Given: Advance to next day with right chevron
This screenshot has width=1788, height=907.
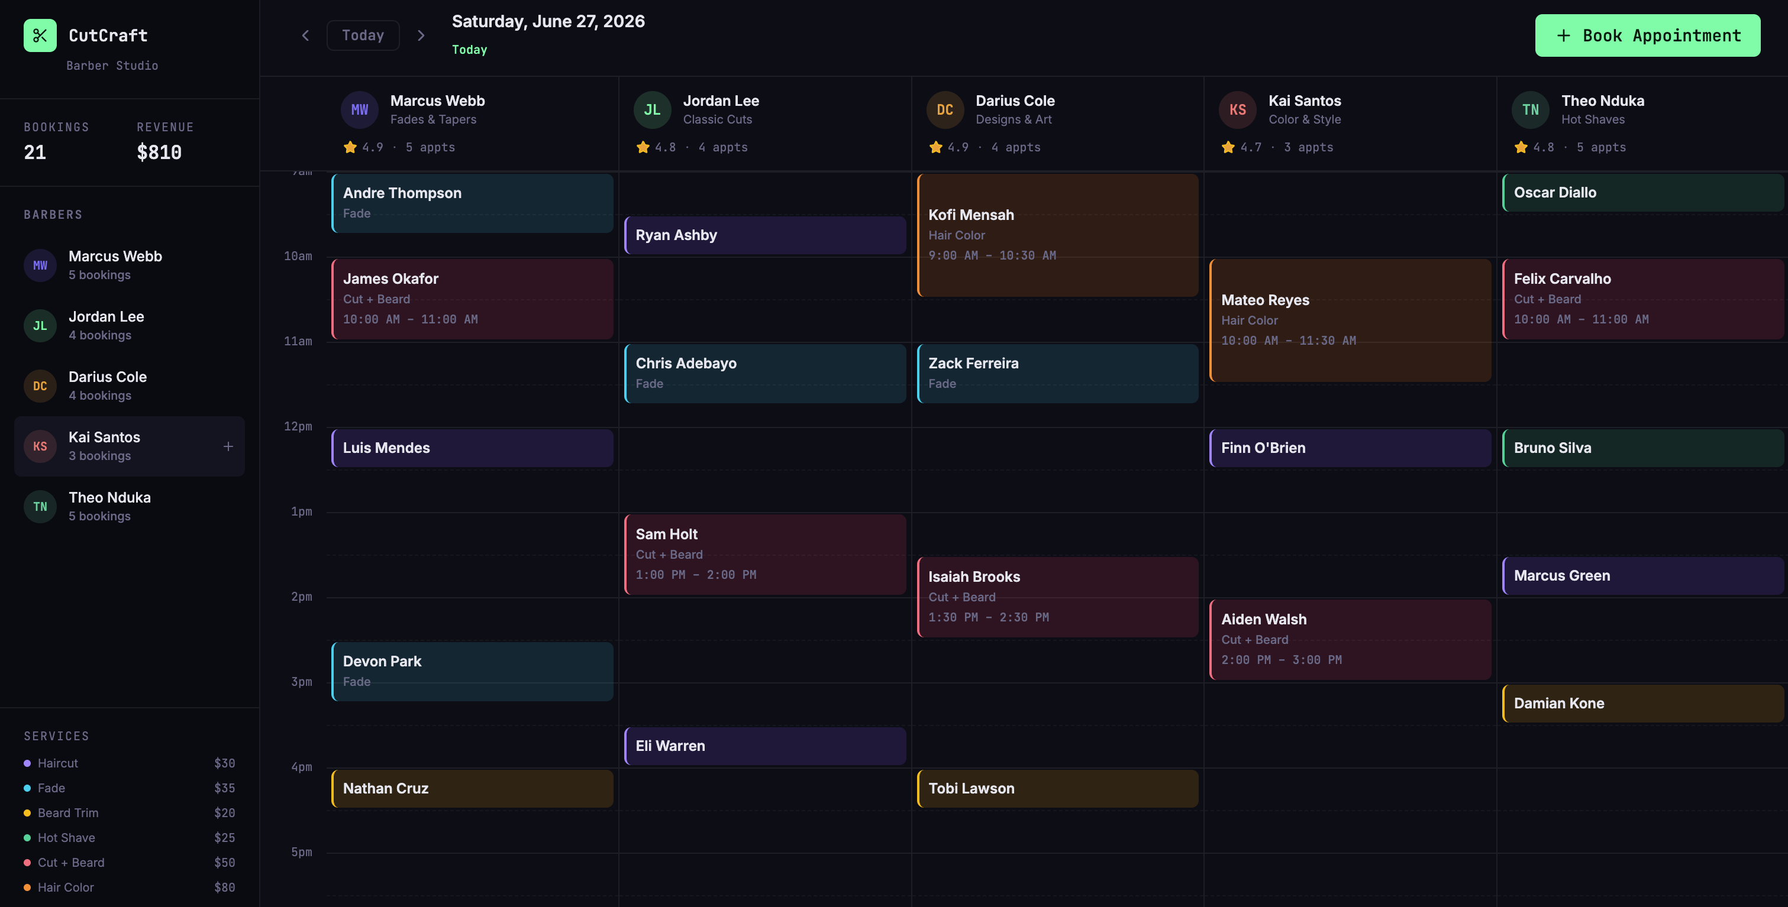Looking at the screenshot, I should pyautogui.click(x=421, y=35).
